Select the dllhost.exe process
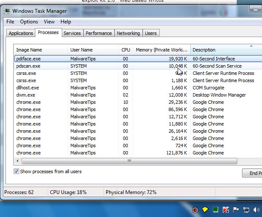Image resolution: width=262 pixels, height=217 pixels. [138, 88]
